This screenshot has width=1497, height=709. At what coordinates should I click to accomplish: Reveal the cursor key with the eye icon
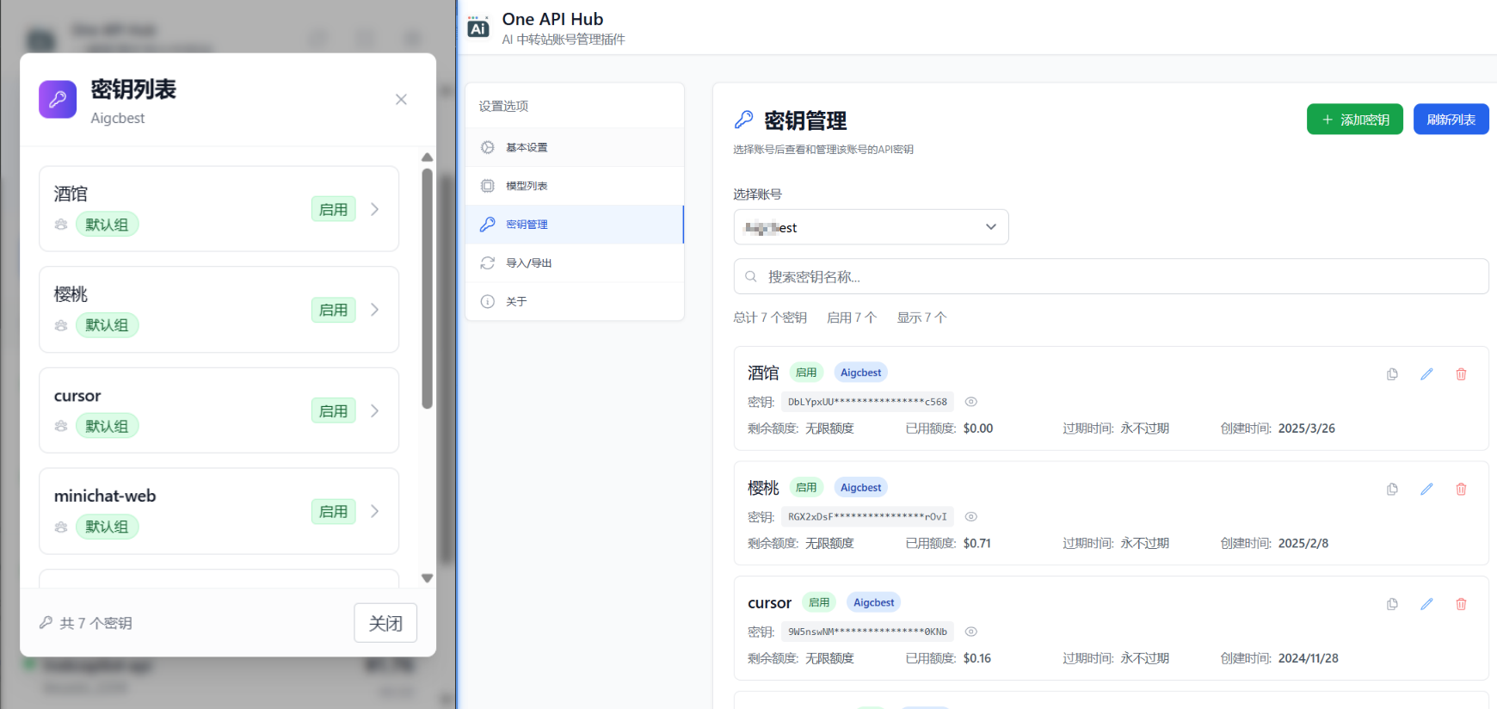(971, 632)
